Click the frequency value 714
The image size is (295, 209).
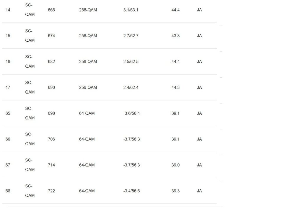[x=51, y=165]
